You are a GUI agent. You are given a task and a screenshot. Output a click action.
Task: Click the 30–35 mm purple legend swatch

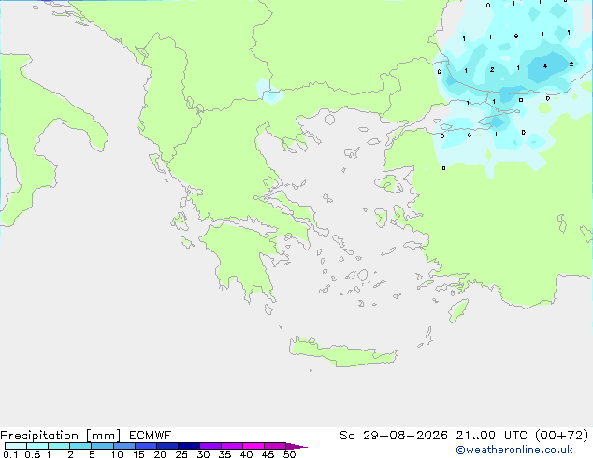pos(210,446)
